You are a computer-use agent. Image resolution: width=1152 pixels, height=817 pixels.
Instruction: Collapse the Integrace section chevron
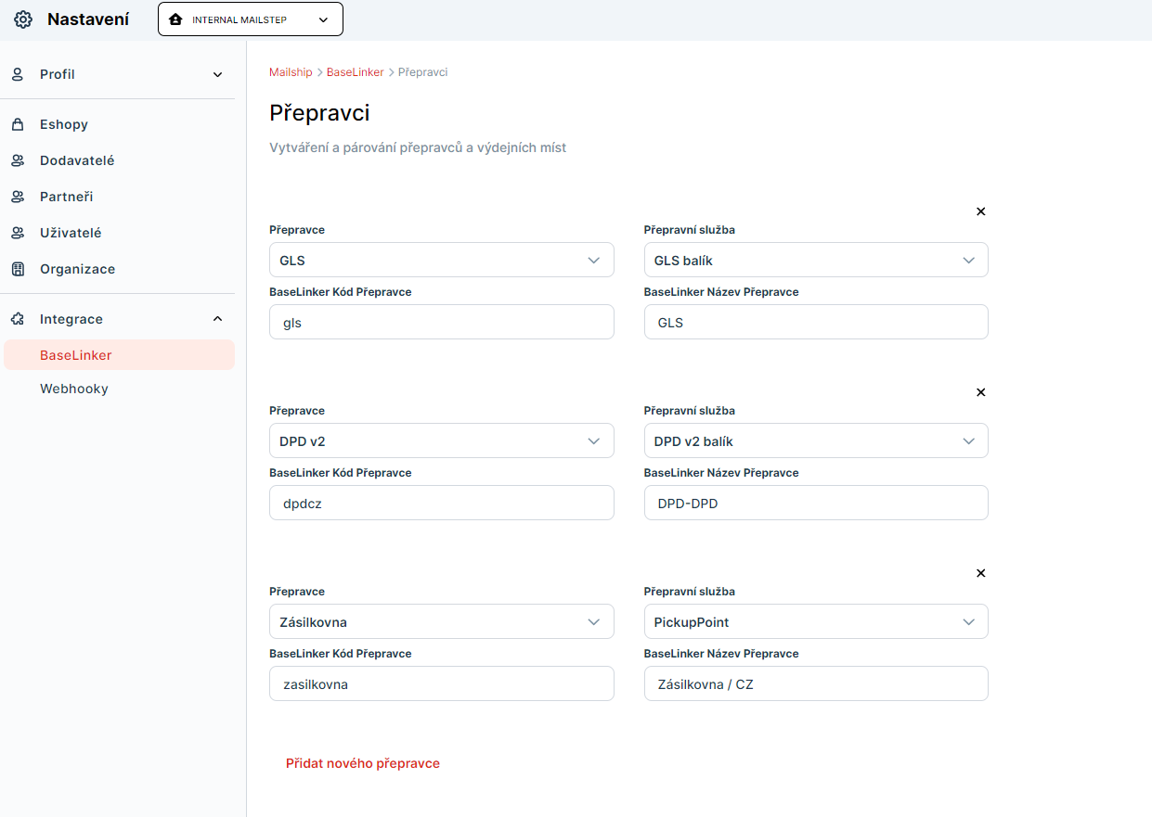217,319
